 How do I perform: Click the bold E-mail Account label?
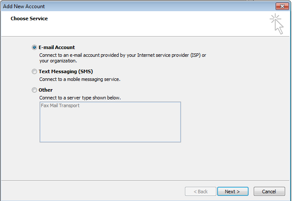(x=57, y=47)
